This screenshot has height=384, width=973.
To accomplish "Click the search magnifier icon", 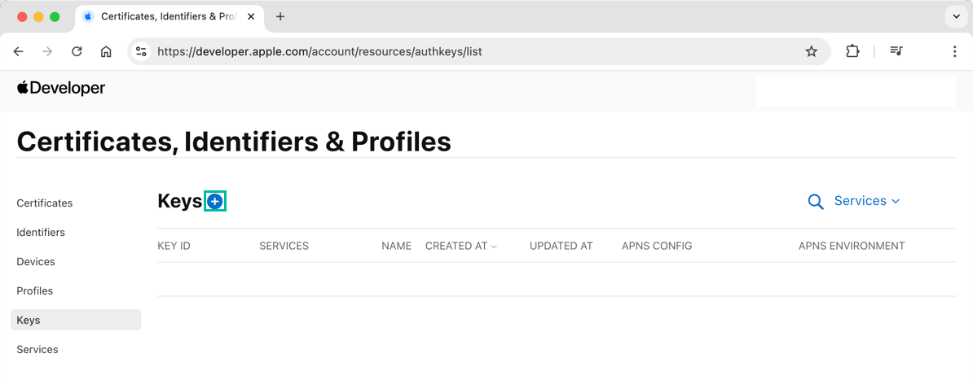I will coord(815,202).
